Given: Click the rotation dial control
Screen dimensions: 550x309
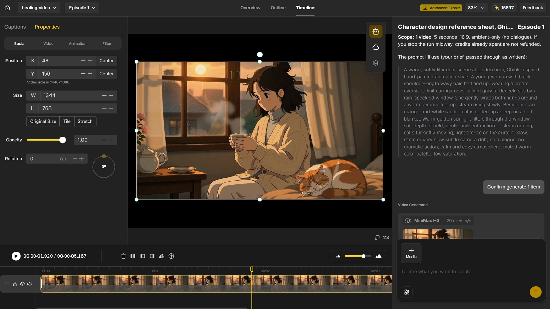Looking at the screenshot, I should pyautogui.click(x=104, y=167).
